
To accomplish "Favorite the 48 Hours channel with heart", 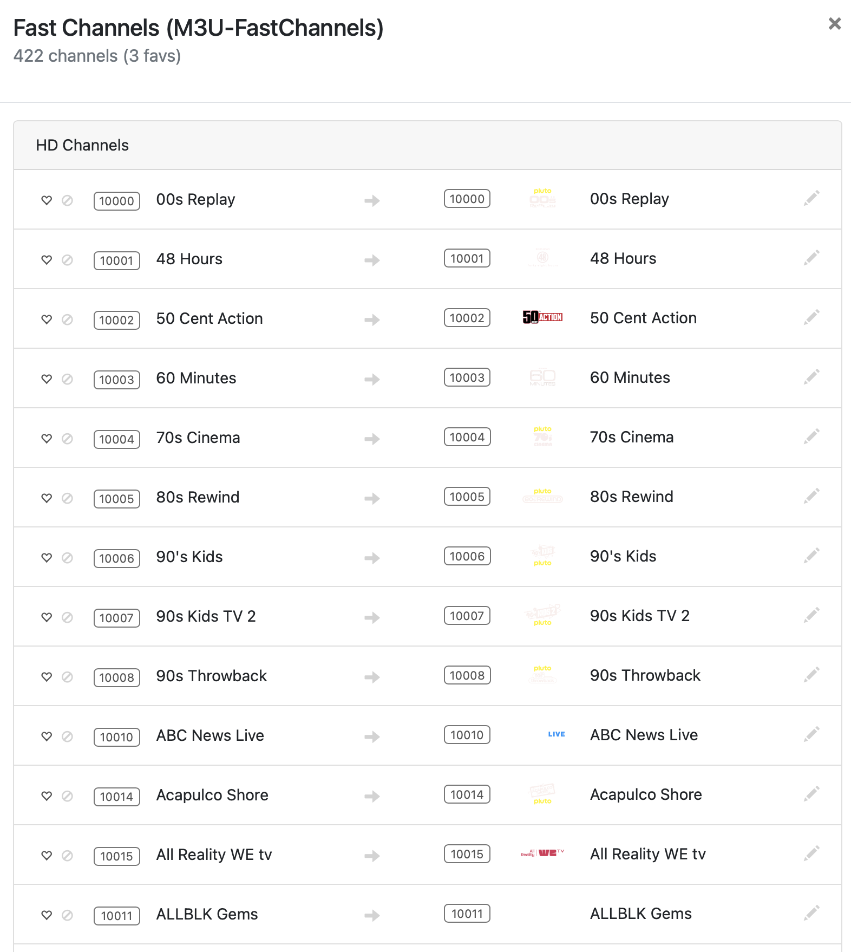I will (47, 260).
